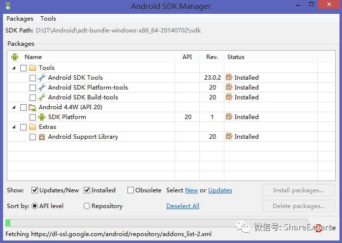The width and height of the screenshot is (342, 243).
Task: Click the Android SDK Build-tools wrench icon
Action: [42, 97]
